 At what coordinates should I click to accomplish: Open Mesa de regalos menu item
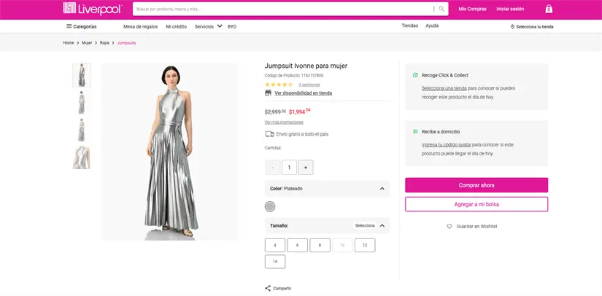click(x=140, y=26)
